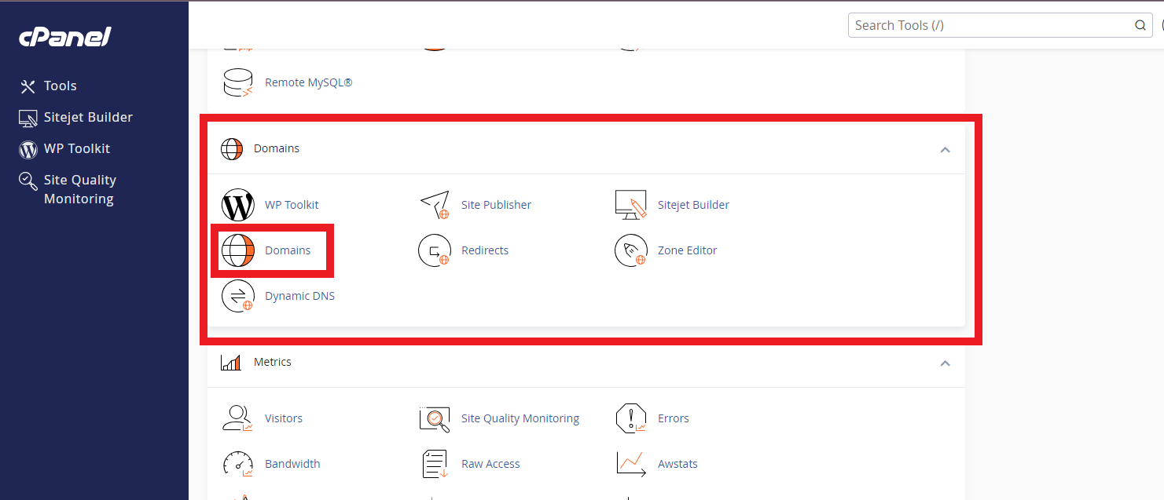Image resolution: width=1164 pixels, height=500 pixels.
Task: Click the Zone Editor pencil icon
Action: click(631, 250)
